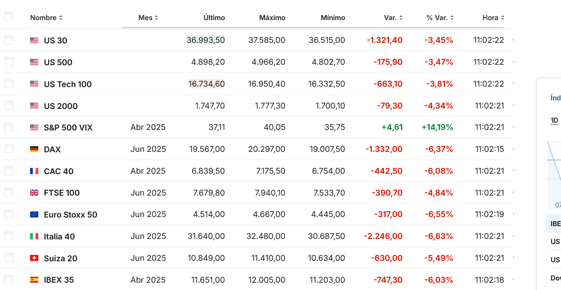Click the UK flag icon beside FTSE 100
561x290 pixels.
pyautogui.click(x=34, y=193)
